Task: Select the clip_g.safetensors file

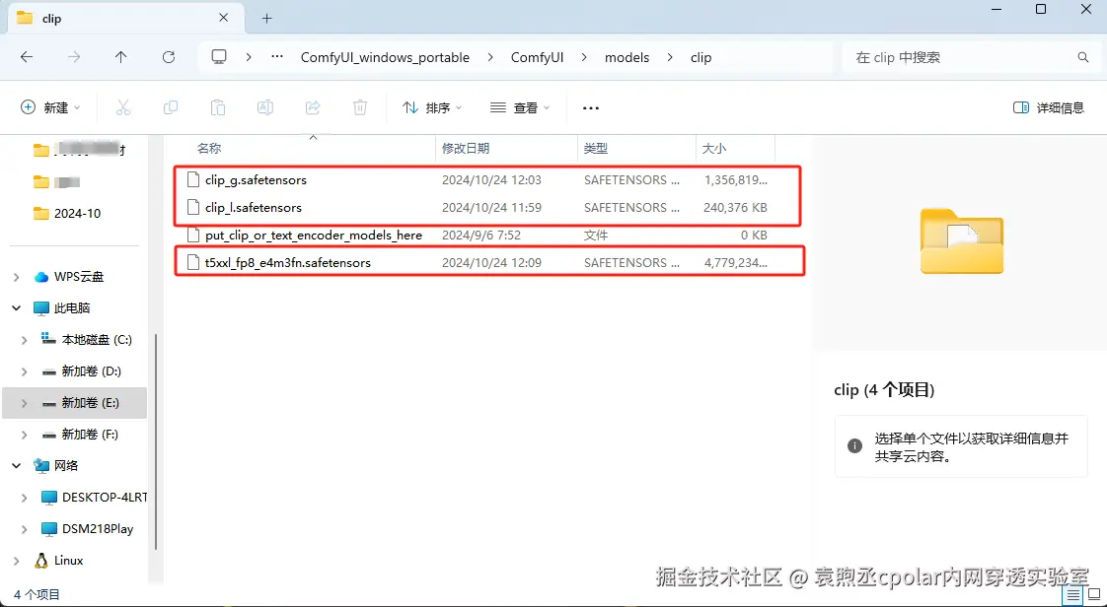Action: click(256, 179)
